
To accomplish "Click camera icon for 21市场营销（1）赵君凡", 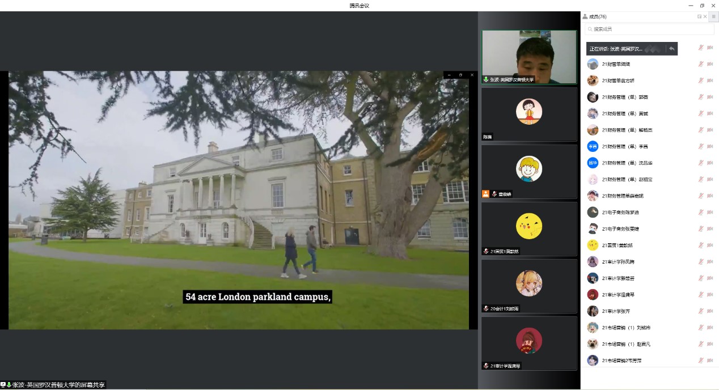I will pos(710,344).
